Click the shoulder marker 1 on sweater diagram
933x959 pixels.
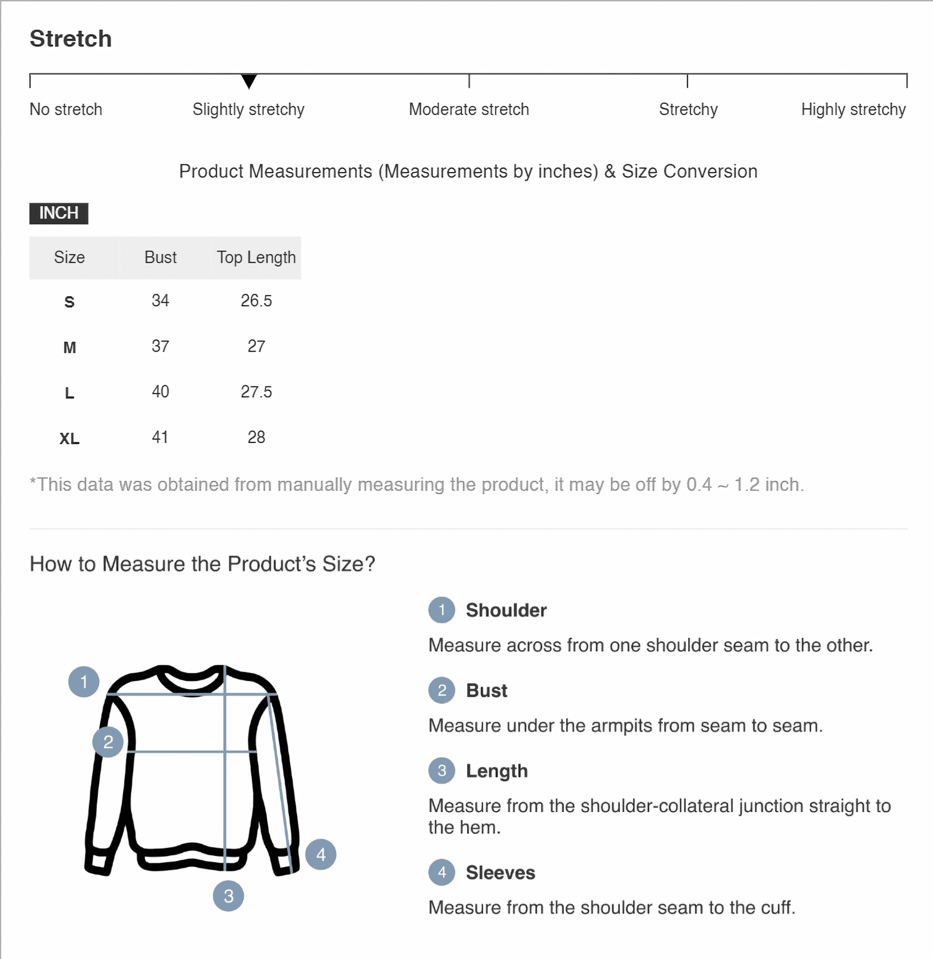tap(84, 682)
